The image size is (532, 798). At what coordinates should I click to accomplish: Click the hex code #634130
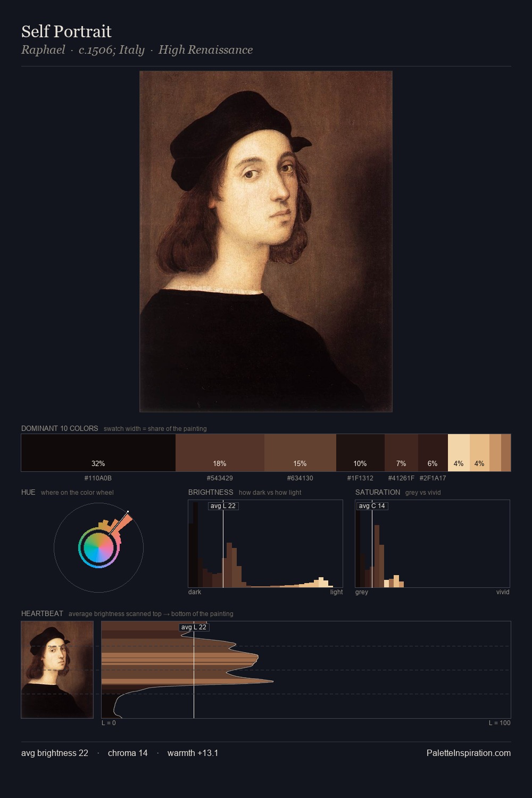point(300,478)
